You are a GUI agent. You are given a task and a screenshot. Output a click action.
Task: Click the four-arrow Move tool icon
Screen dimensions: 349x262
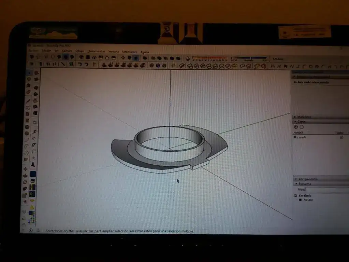pos(26,169)
